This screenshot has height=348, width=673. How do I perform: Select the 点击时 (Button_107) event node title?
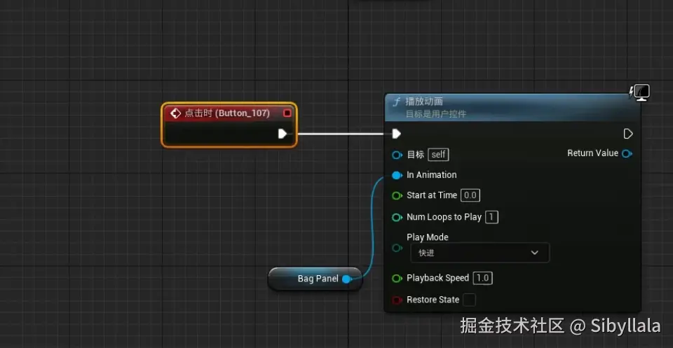click(227, 113)
